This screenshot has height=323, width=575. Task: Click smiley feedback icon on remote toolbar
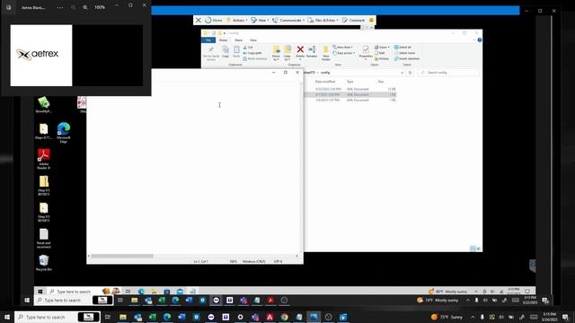(x=371, y=20)
